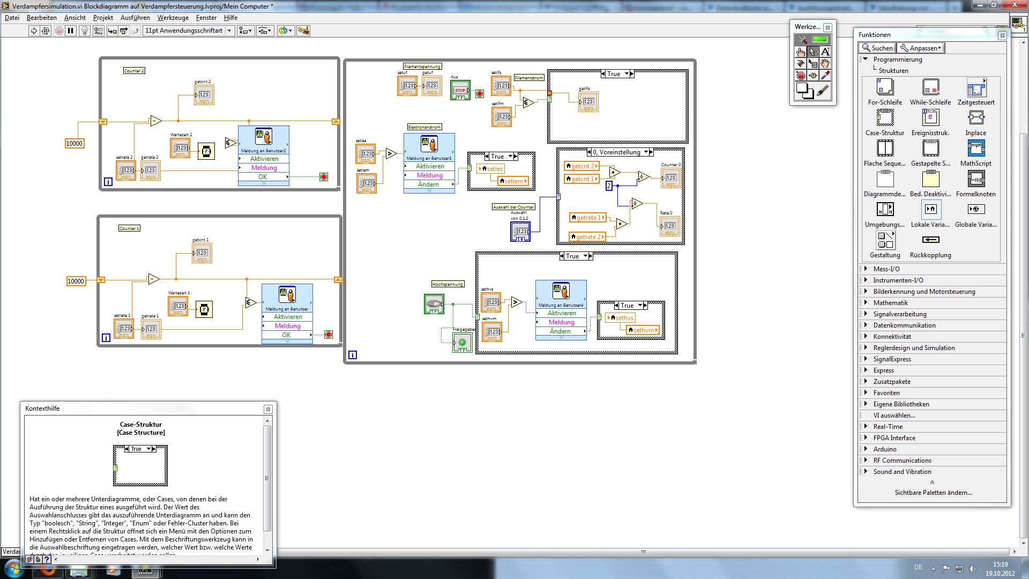
Task: Open the Ausführen menu
Action: tap(135, 18)
